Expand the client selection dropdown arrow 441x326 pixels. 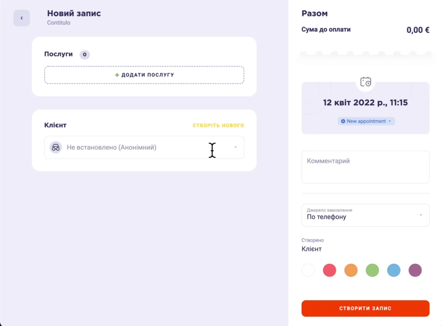235,147
